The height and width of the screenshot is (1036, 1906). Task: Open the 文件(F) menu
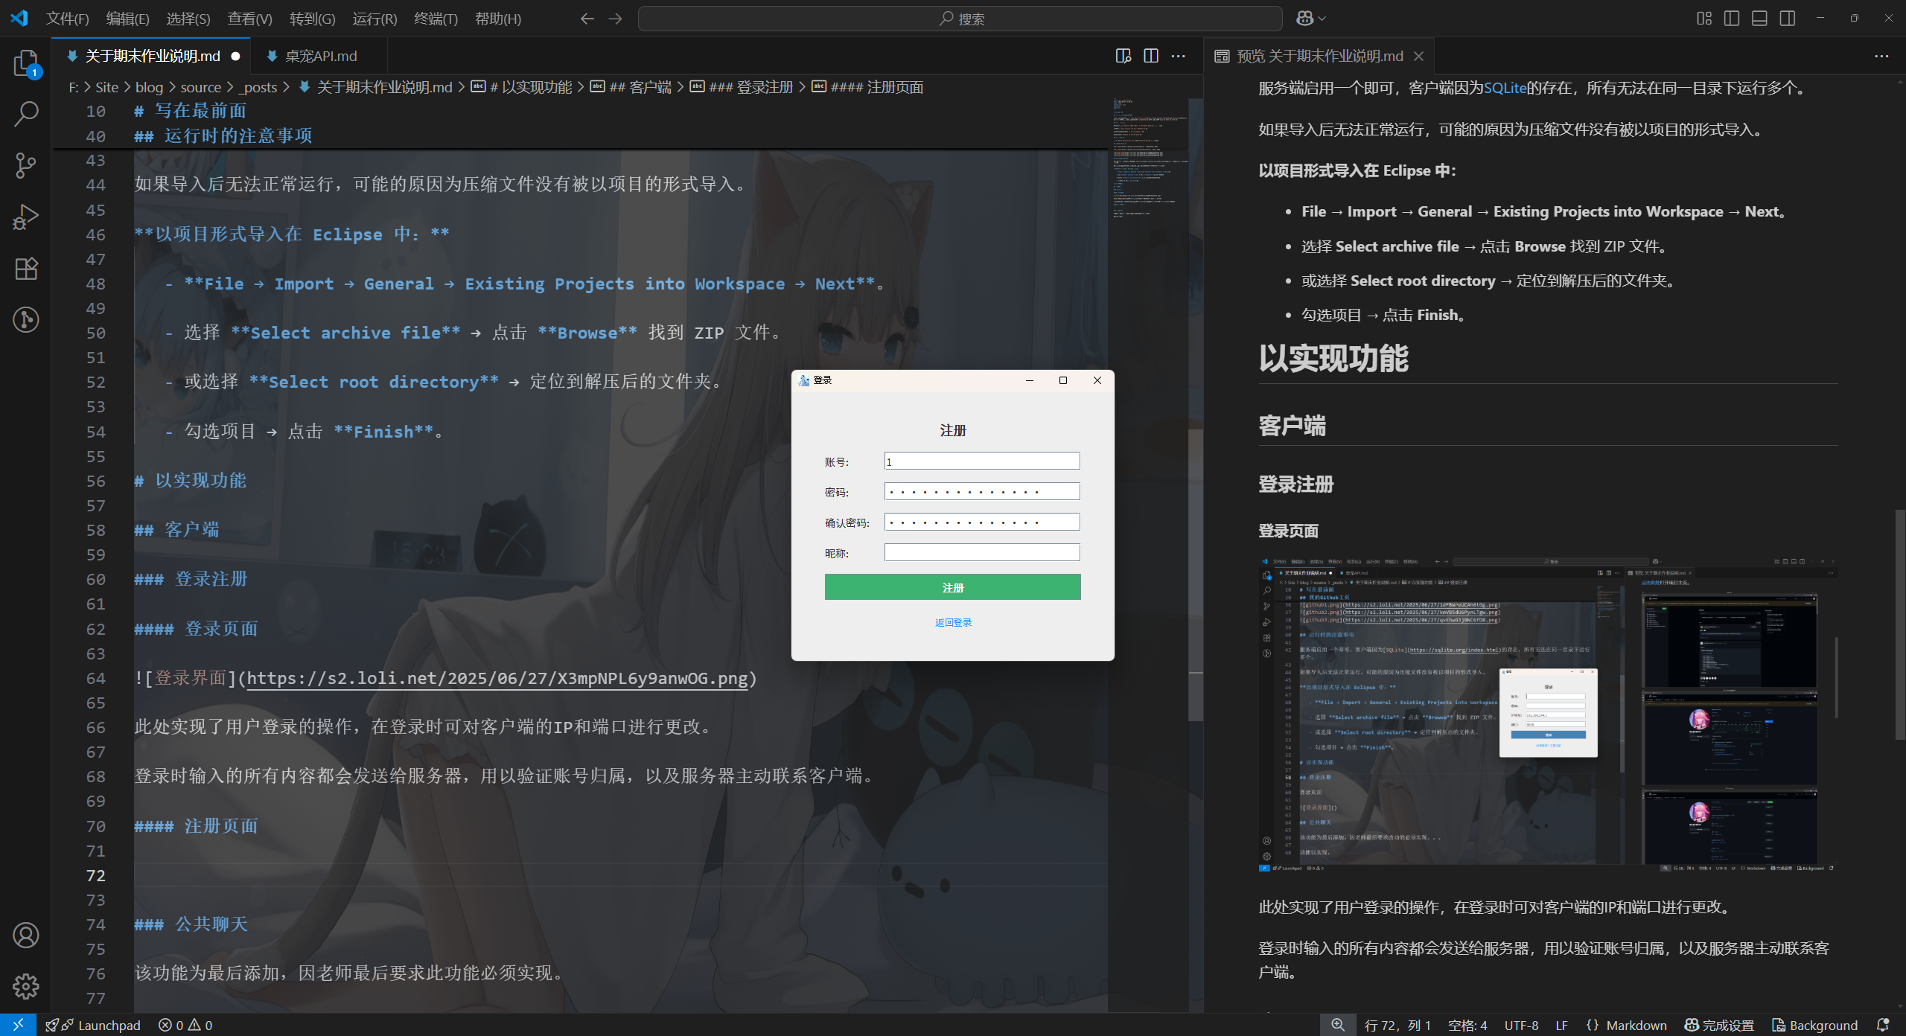coord(68,19)
